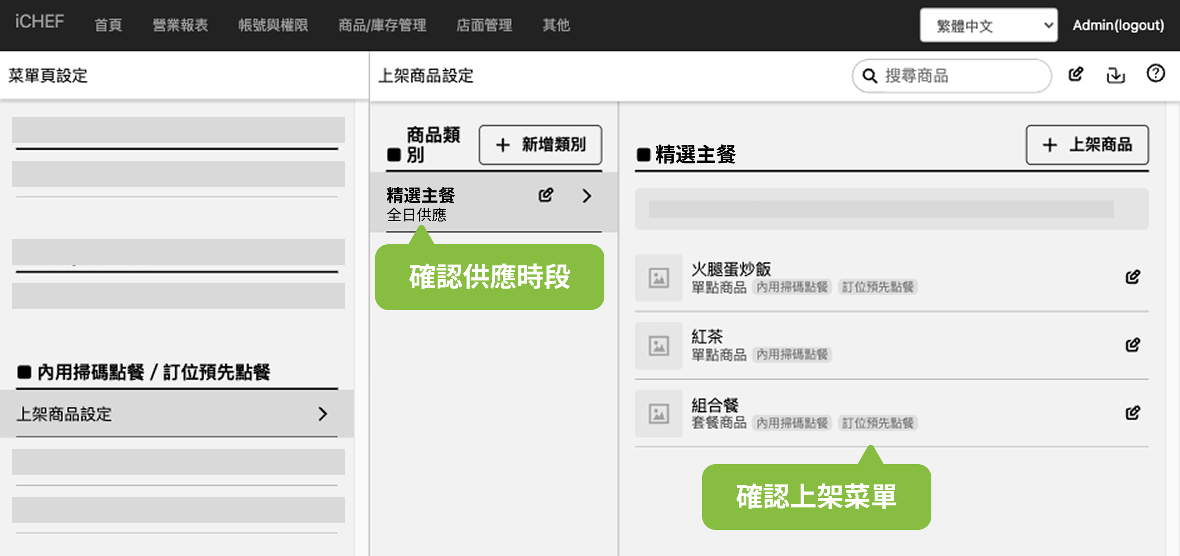
Task: Click the 組合餐 image placeholder
Action: [x=658, y=414]
